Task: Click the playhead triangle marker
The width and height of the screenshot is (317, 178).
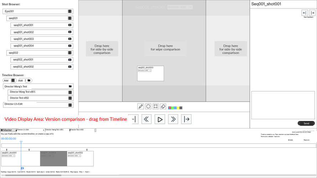Action: pos(21,142)
